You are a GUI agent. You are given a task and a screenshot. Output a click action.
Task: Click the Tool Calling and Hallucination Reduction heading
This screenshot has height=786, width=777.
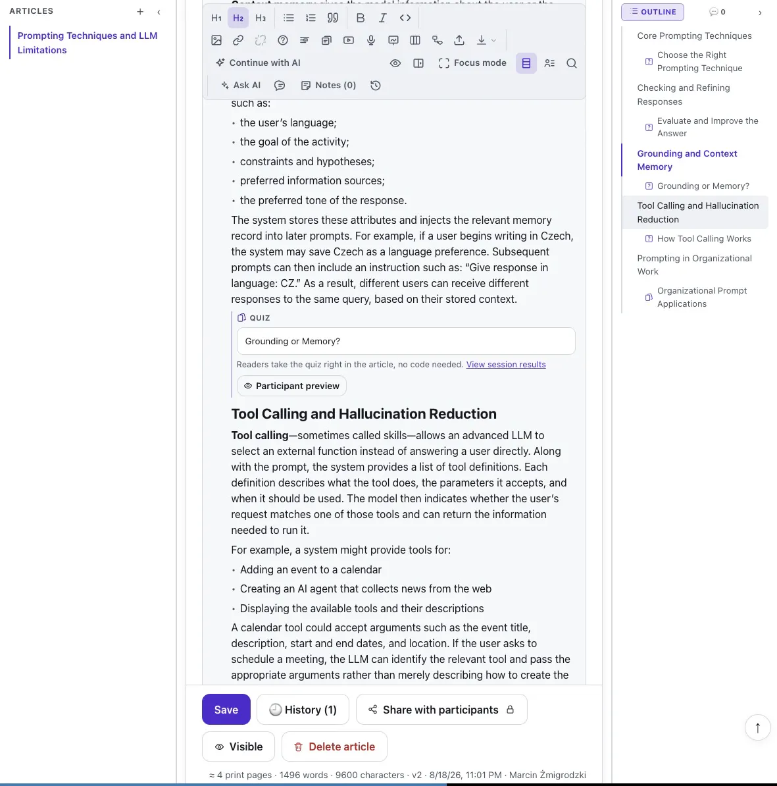(x=364, y=413)
